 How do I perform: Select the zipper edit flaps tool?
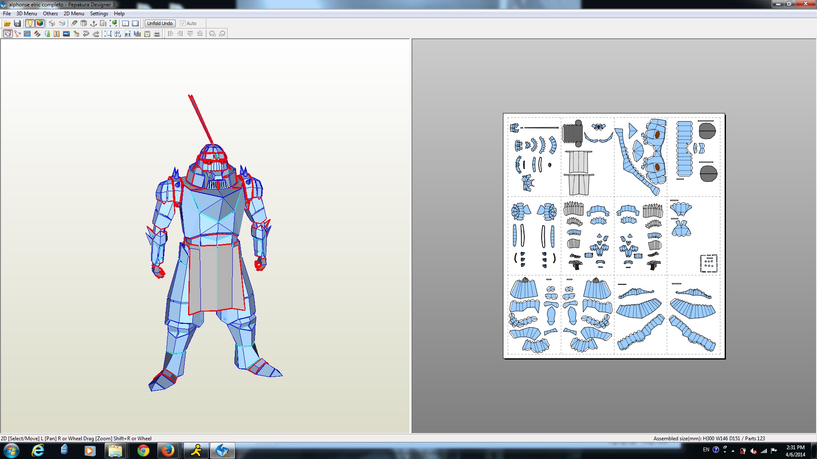click(x=27, y=34)
